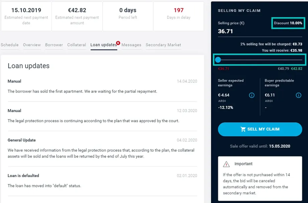The width and height of the screenshot is (308, 203).
Task: Click the red notification badge on Loan updates
Action: click(x=118, y=43)
